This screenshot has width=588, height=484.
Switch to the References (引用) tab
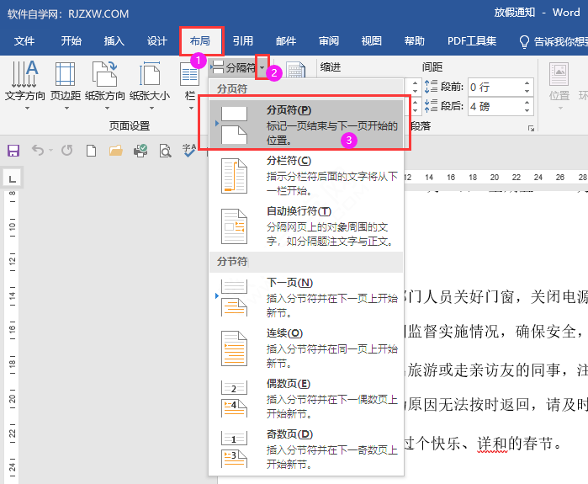coord(243,40)
